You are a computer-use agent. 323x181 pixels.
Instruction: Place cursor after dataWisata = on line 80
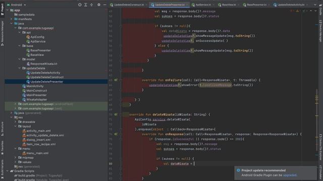click(x=194, y=163)
